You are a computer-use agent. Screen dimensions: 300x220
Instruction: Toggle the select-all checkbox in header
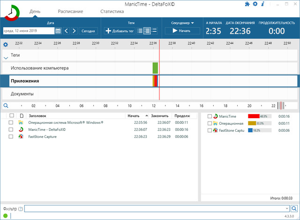tap(11, 115)
